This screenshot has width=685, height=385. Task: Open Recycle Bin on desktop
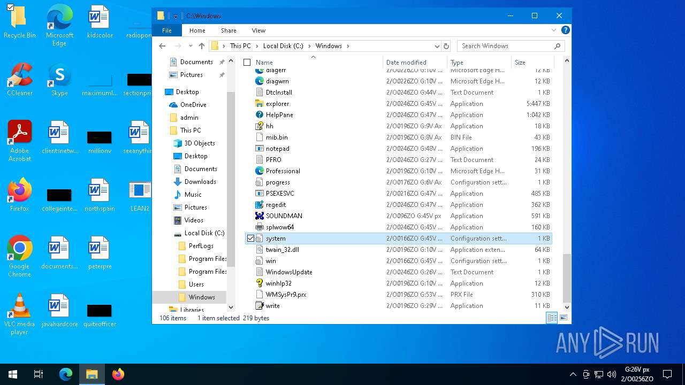[x=20, y=21]
